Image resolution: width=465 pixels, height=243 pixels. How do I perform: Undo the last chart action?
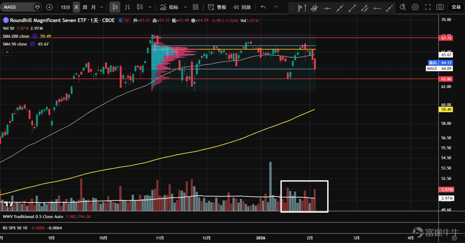pos(263,7)
